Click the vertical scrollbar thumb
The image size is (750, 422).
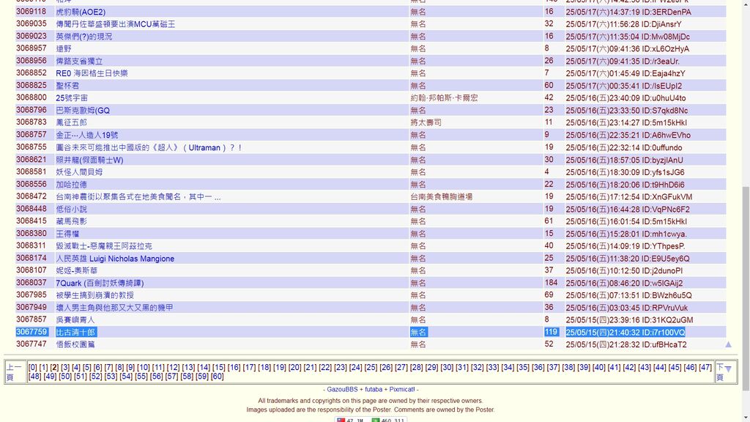[746, 287]
